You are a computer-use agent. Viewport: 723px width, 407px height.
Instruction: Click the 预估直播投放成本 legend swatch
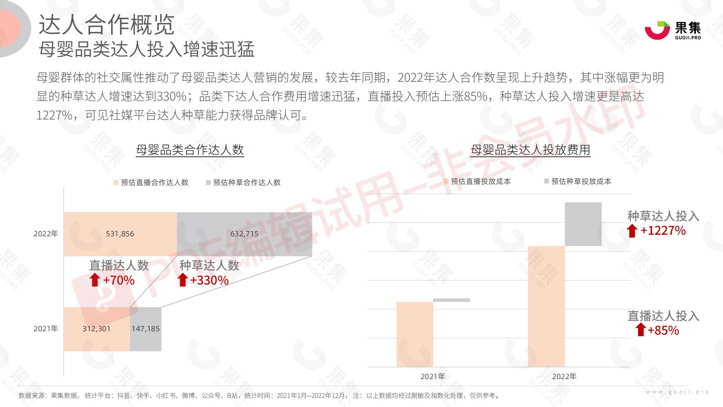(x=446, y=181)
